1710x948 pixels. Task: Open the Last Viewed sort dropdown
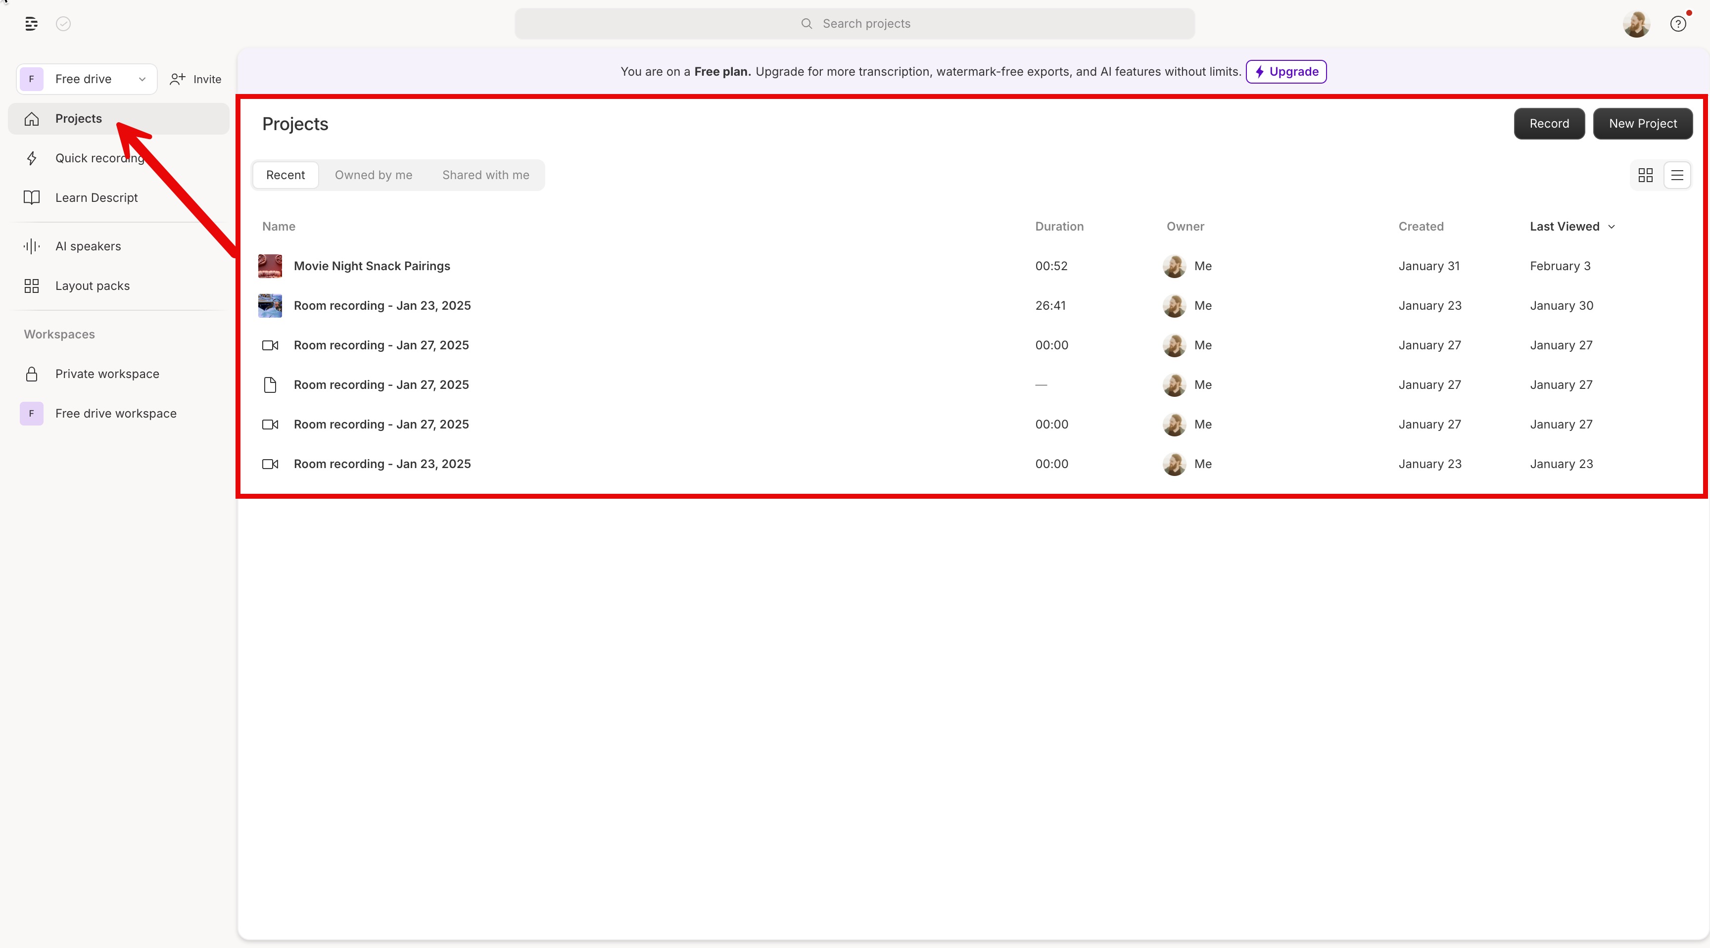point(1572,226)
